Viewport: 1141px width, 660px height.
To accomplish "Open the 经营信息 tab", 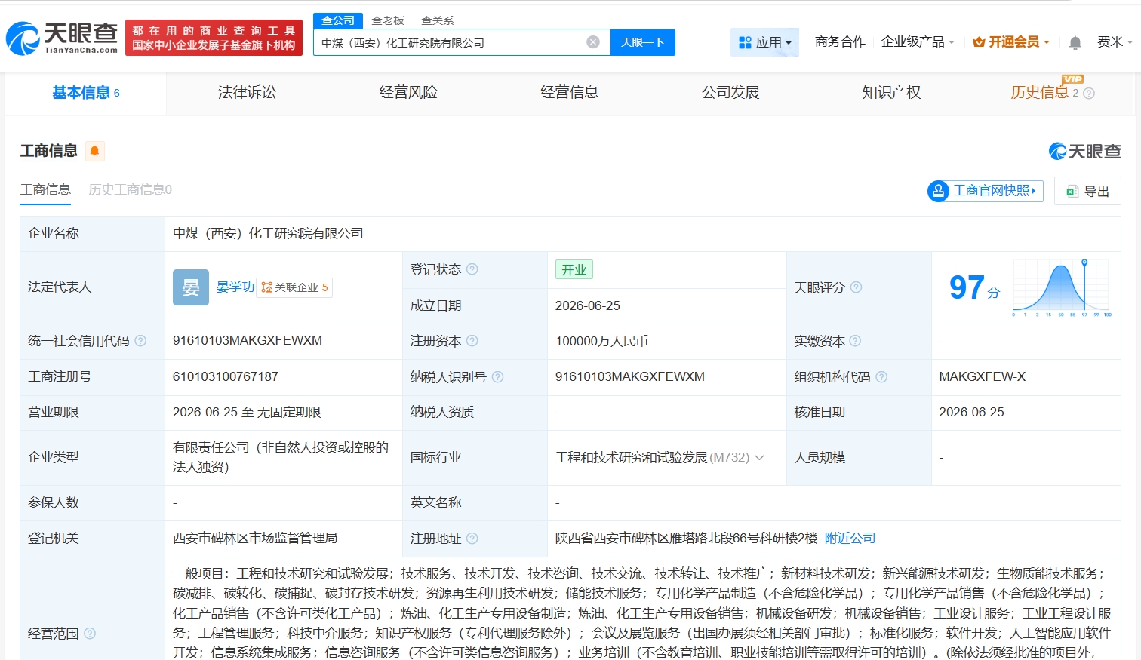I will click(x=569, y=93).
